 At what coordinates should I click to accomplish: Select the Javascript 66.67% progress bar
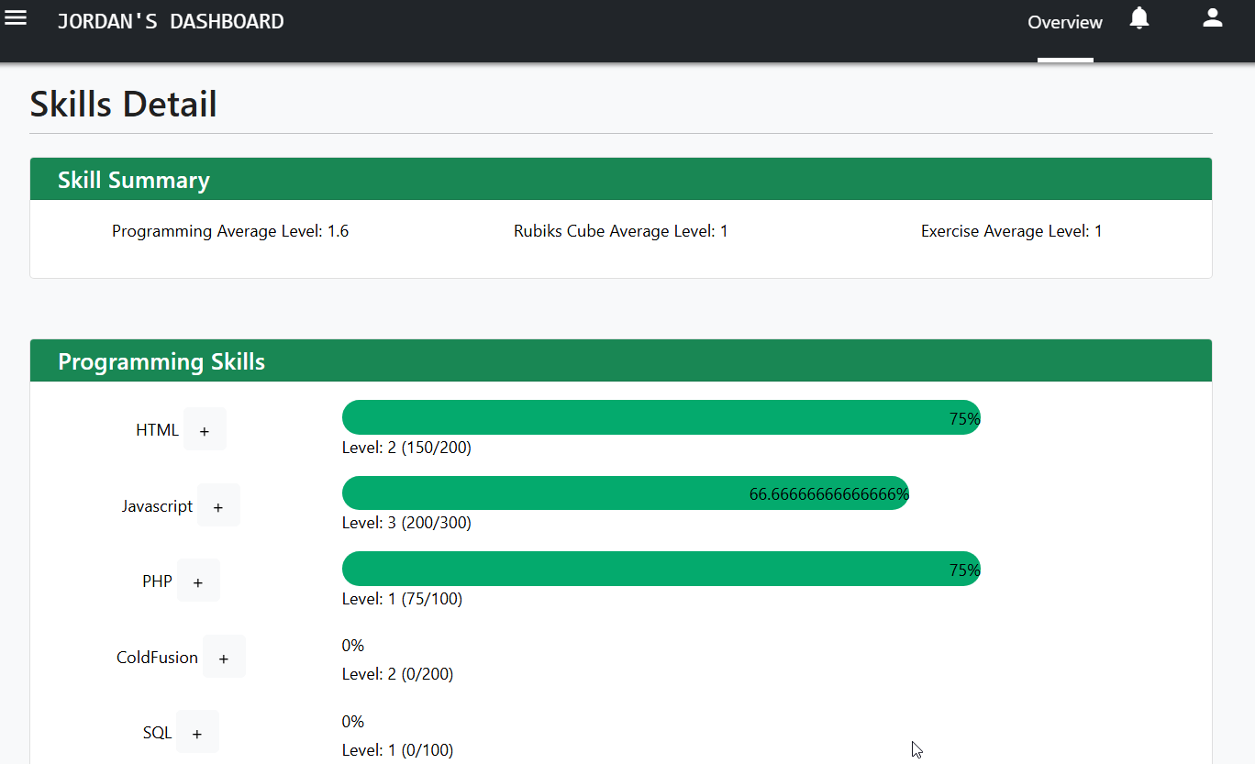tap(625, 493)
